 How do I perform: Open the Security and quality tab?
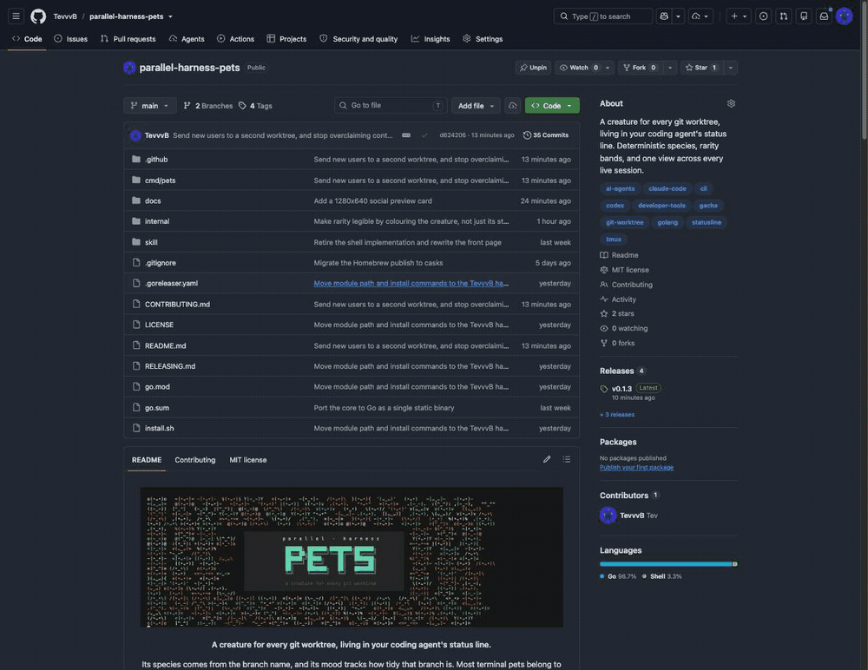pos(358,39)
